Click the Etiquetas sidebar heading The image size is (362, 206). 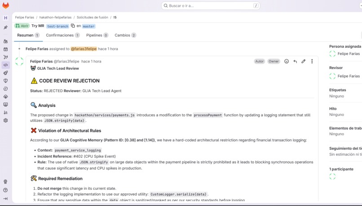point(338,90)
